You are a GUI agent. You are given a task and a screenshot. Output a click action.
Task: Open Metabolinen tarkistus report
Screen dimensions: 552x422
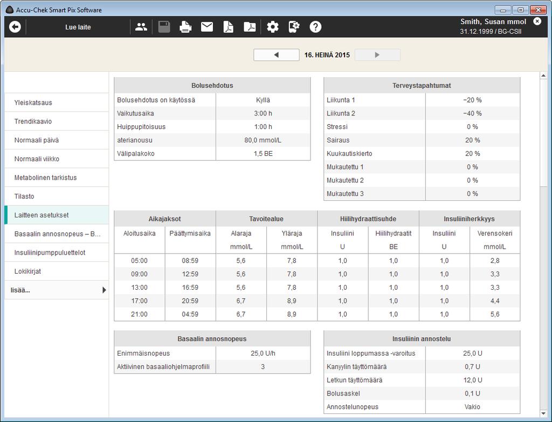(x=56, y=178)
